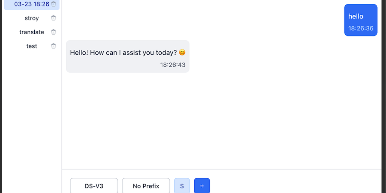The image size is (386, 193).
Task: Click the empty sidebar space beneath test
Action: coord(32,118)
